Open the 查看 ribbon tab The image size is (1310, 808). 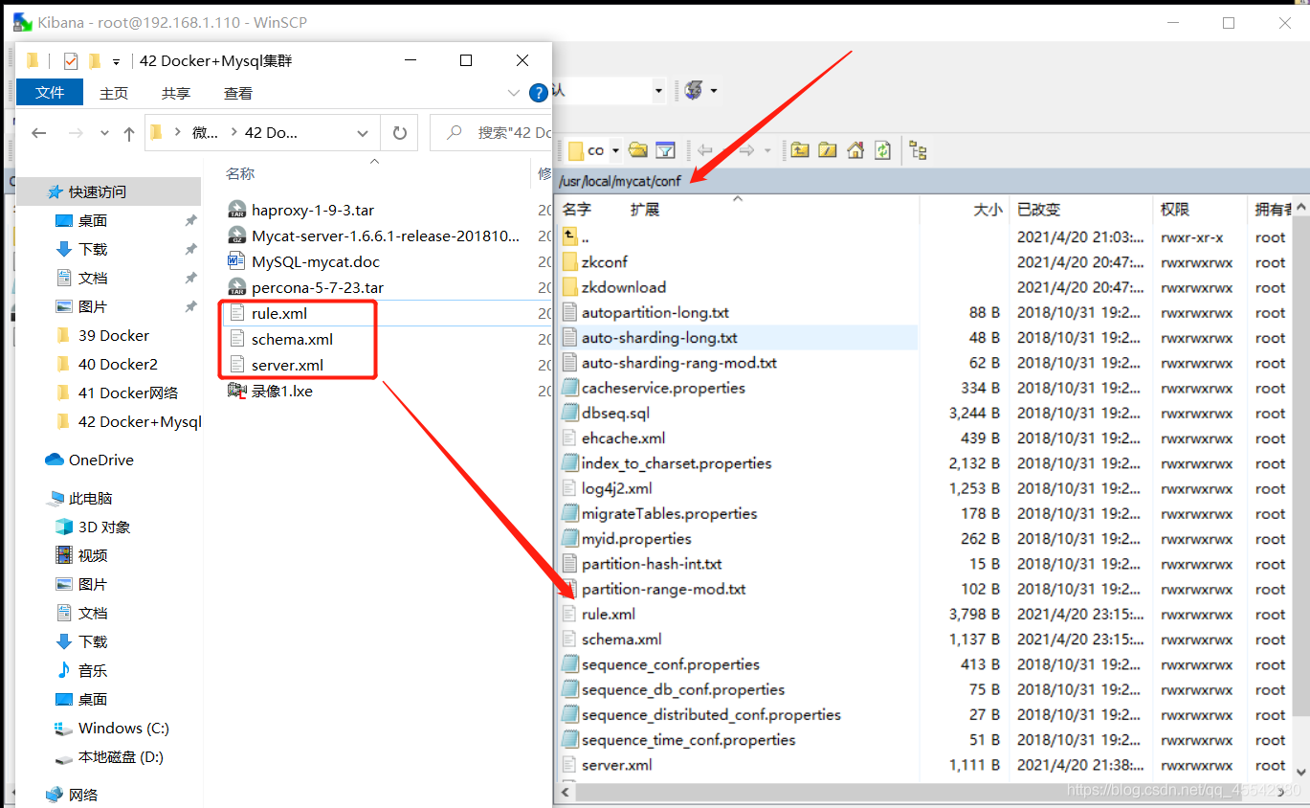tap(238, 93)
